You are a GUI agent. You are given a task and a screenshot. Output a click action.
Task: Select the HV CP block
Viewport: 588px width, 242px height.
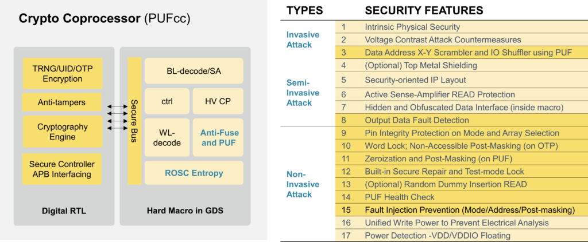[x=218, y=101]
